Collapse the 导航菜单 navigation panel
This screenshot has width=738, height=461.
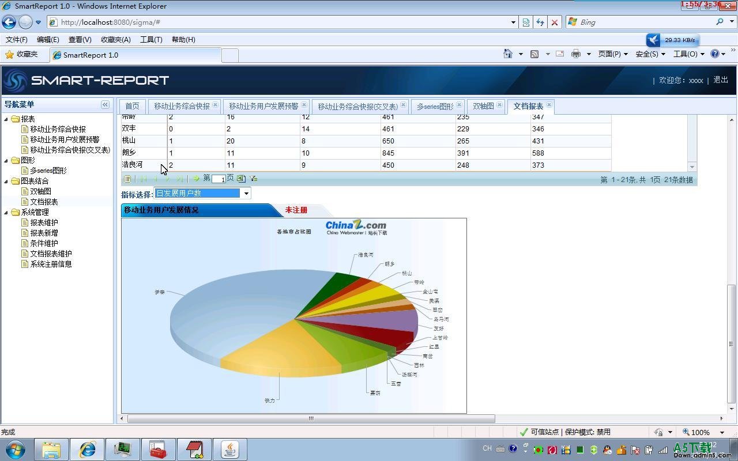coord(105,104)
